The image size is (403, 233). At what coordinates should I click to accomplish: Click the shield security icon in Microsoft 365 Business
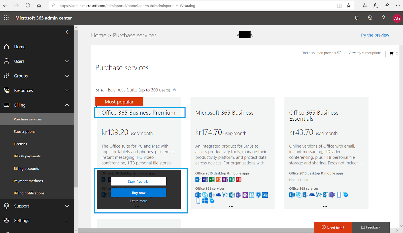click(258, 195)
